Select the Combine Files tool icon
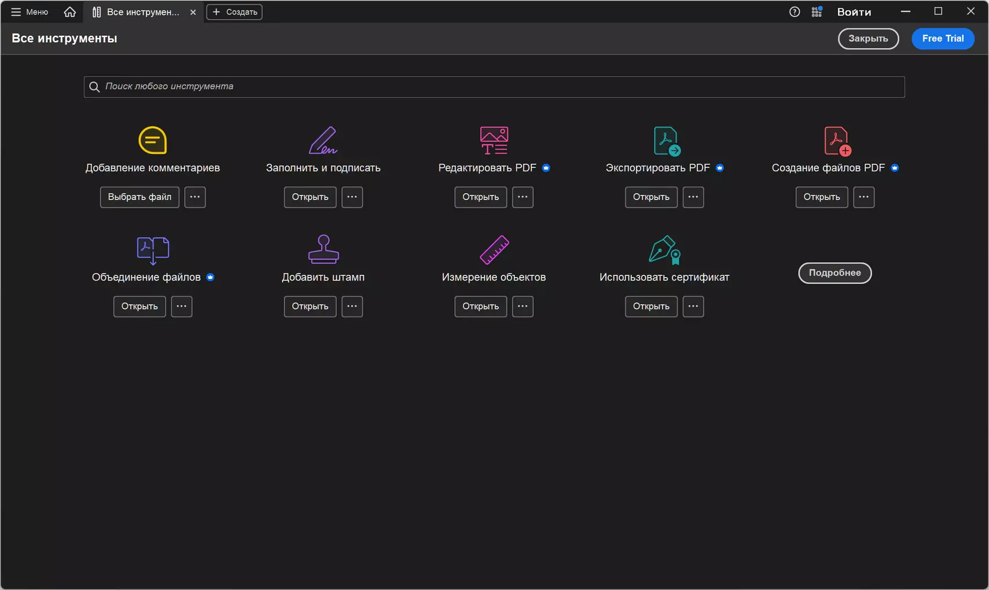The image size is (989, 590). point(153,250)
